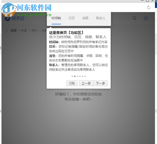
Task: Select the fifth guide page dot
Action: 82,76
